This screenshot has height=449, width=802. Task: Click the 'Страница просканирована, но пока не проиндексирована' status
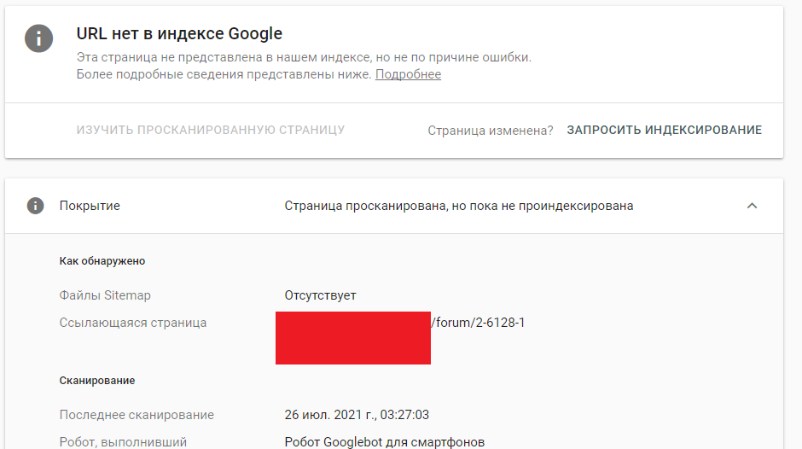pos(458,206)
